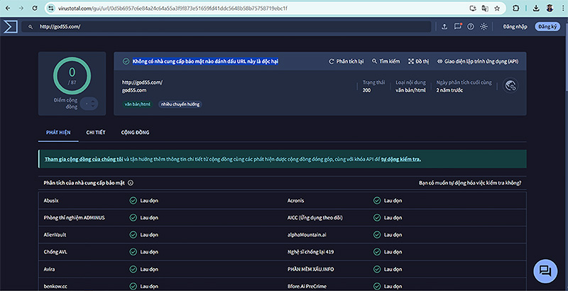The height and width of the screenshot is (291, 568).
Task: Click the install app icon in address bar
Action: click(x=472, y=8)
